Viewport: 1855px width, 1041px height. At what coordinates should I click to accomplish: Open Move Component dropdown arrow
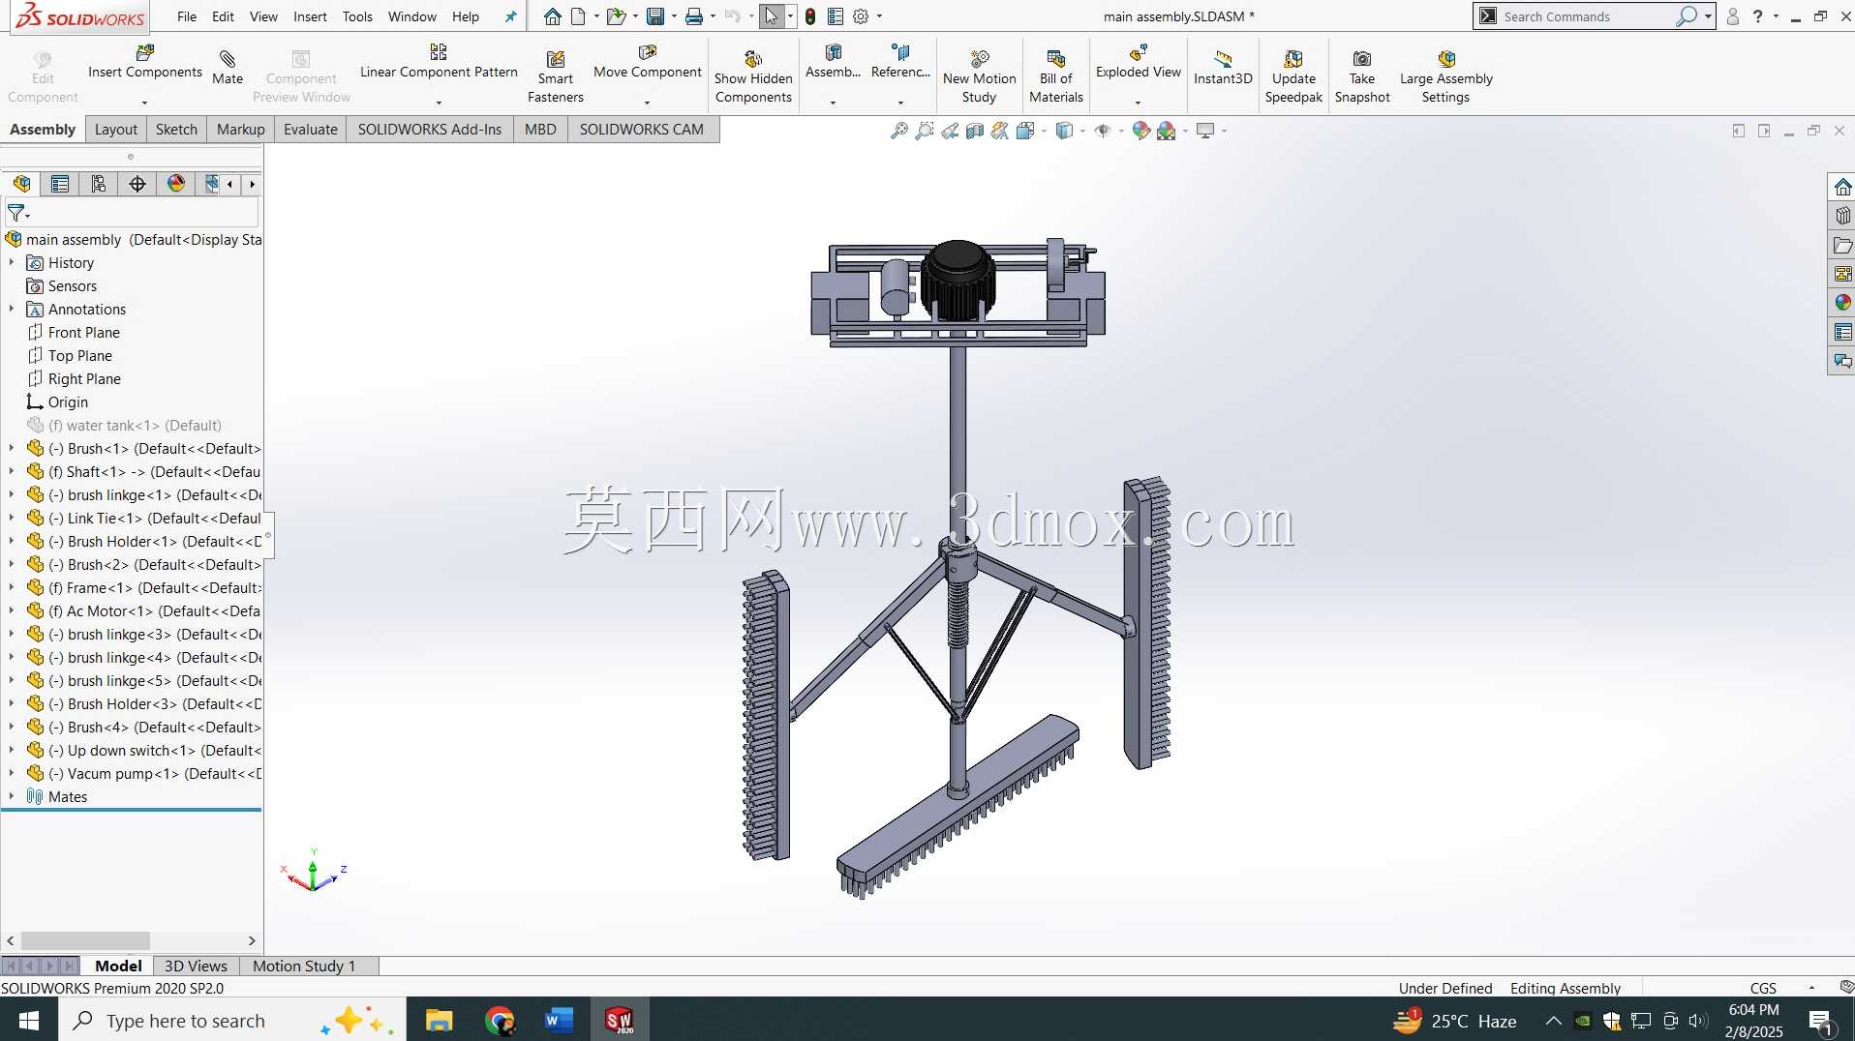tap(648, 103)
